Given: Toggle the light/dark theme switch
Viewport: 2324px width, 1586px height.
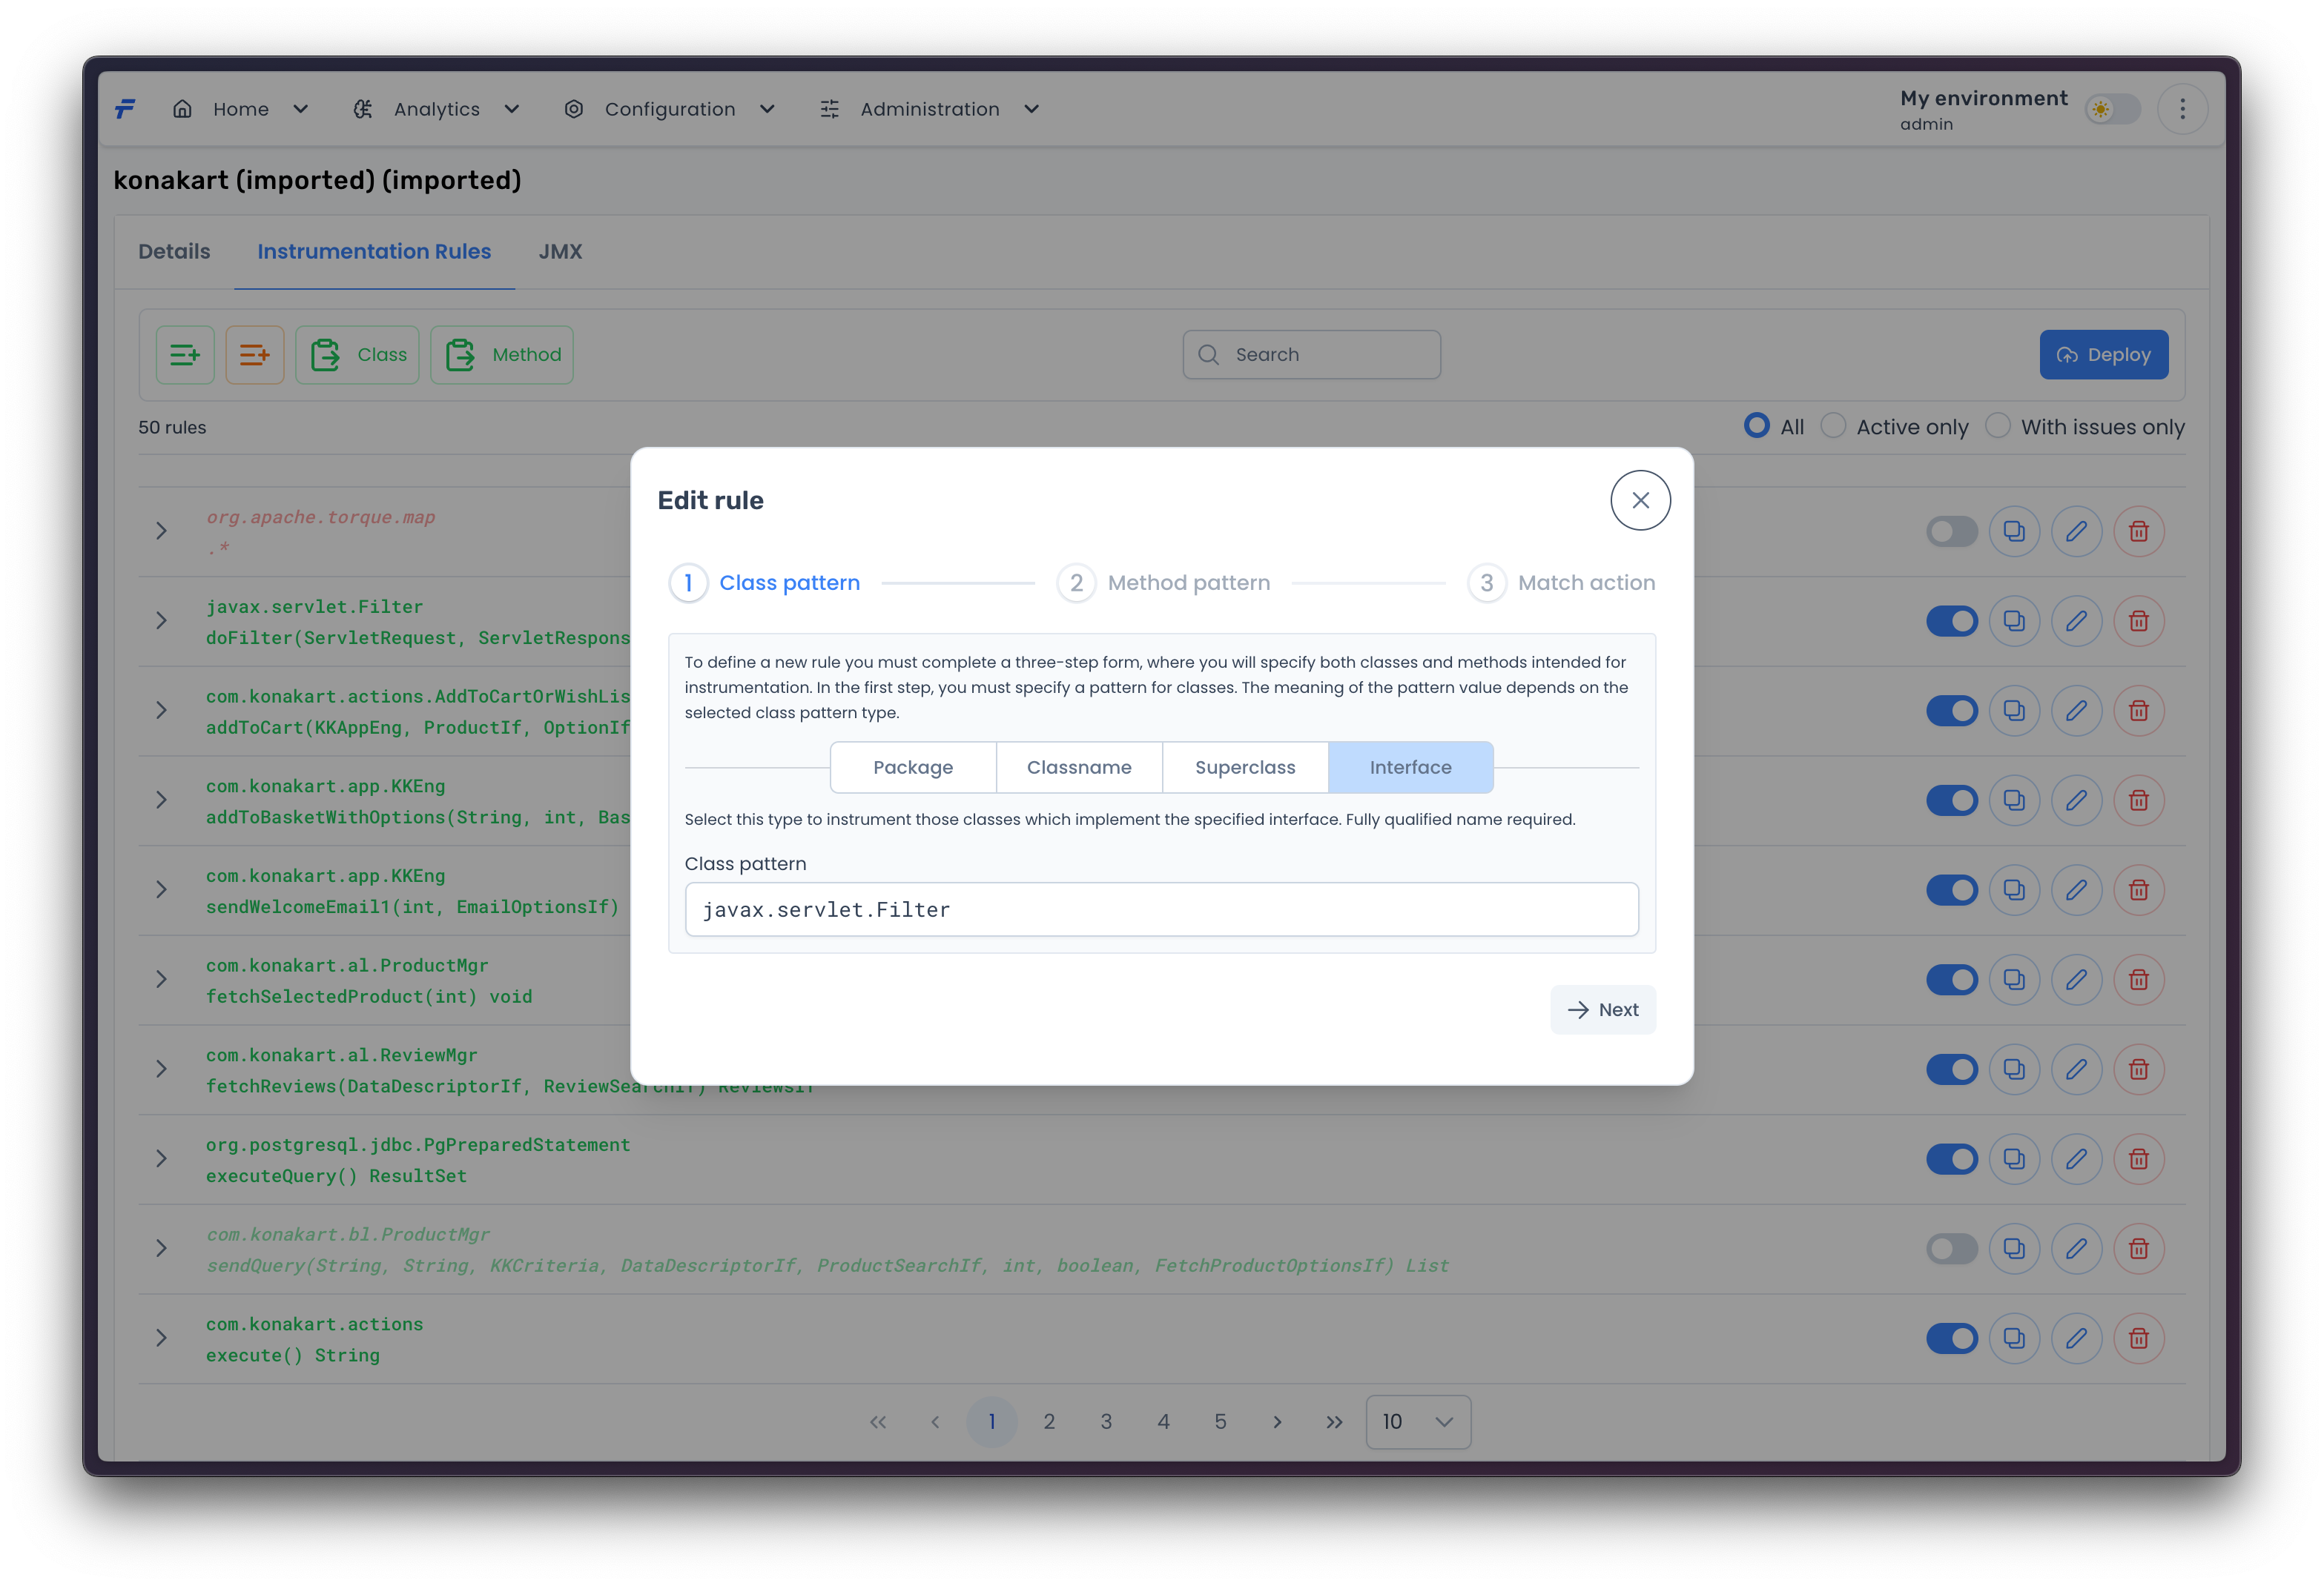Looking at the screenshot, I should coord(2112,109).
